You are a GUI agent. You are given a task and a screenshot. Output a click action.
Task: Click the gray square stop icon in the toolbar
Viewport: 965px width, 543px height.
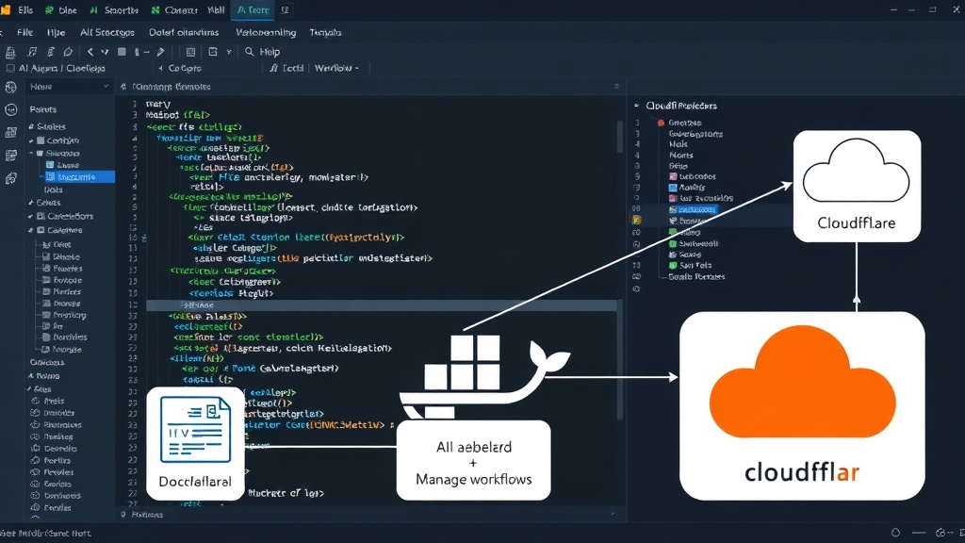[x=122, y=52]
